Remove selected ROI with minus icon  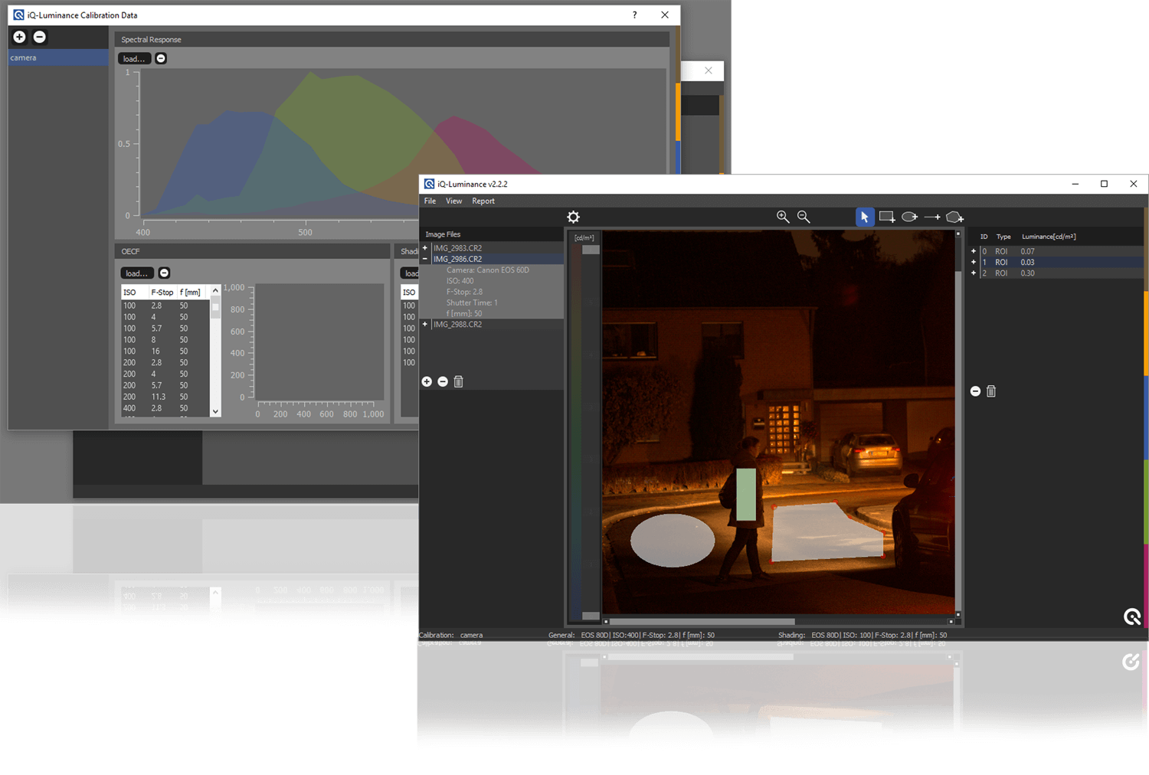(975, 391)
